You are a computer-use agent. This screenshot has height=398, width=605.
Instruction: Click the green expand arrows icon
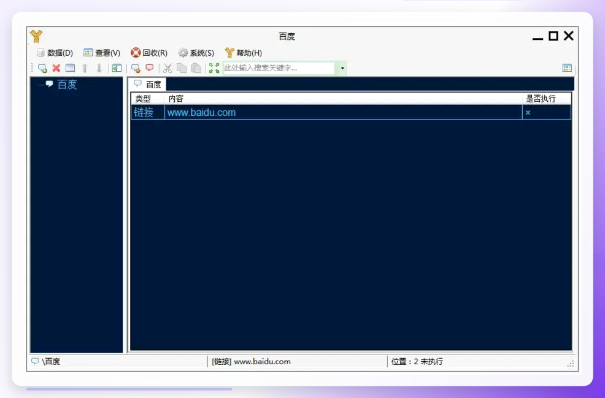214,68
